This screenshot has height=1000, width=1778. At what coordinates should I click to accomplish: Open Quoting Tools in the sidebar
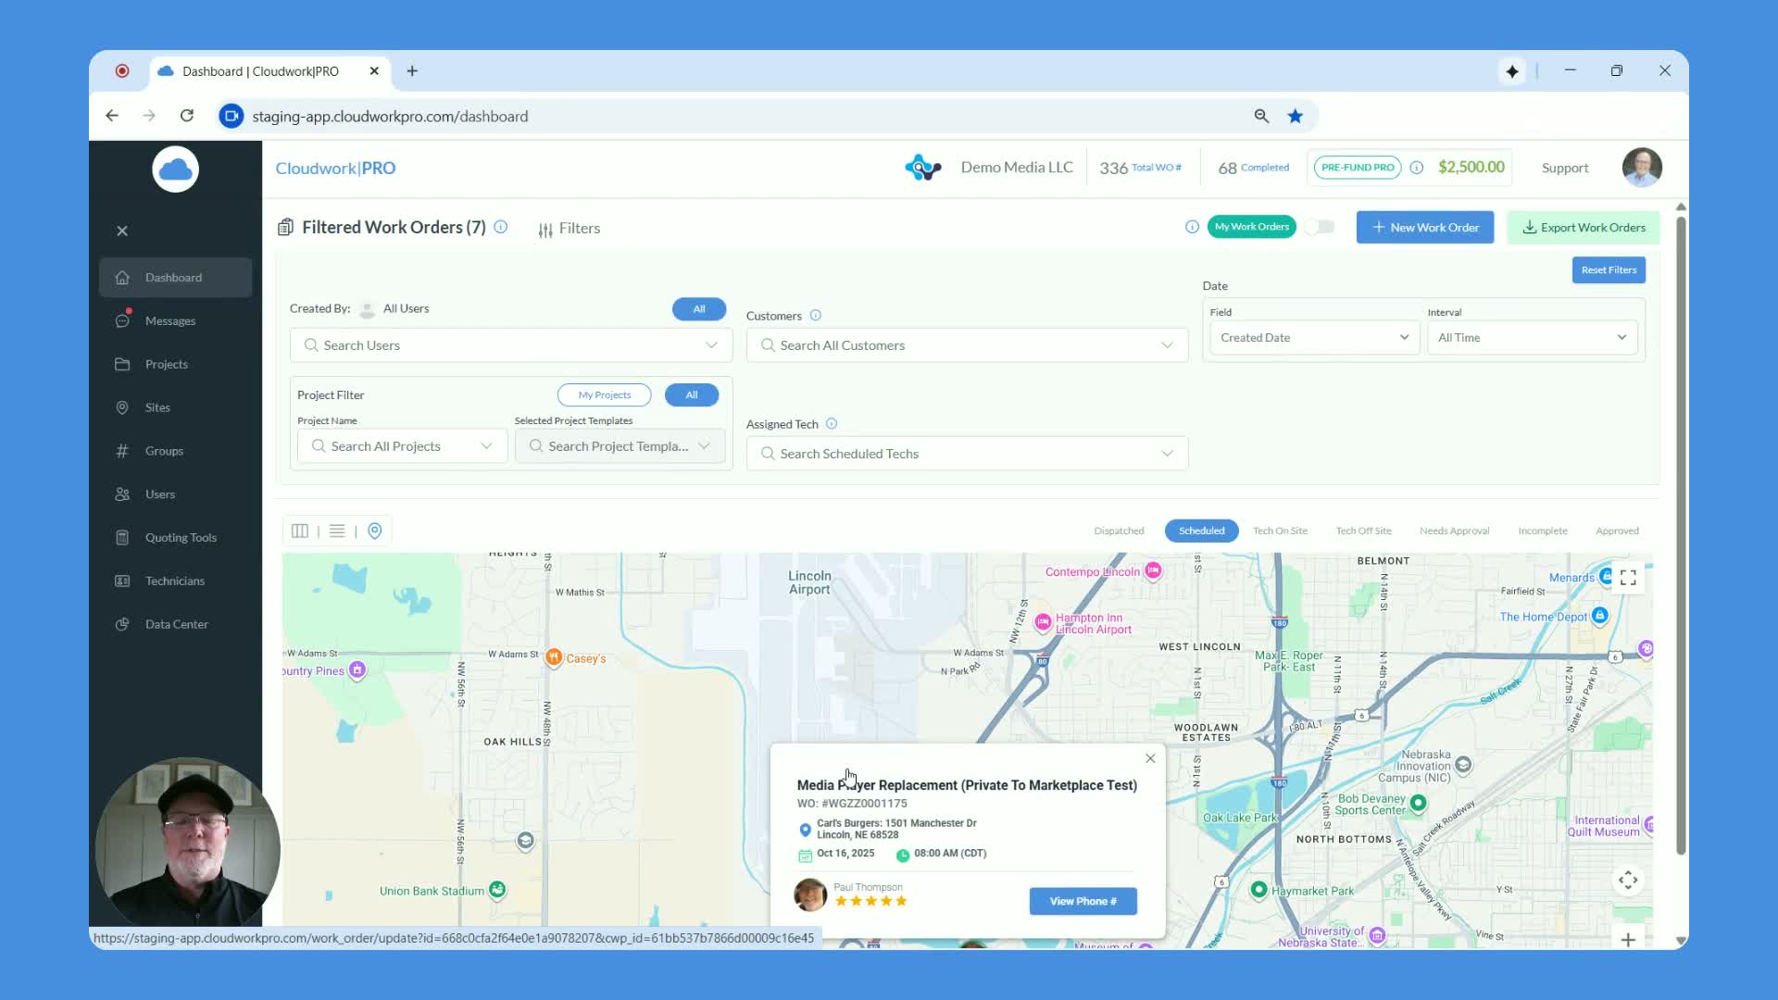click(x=175, y=538)
